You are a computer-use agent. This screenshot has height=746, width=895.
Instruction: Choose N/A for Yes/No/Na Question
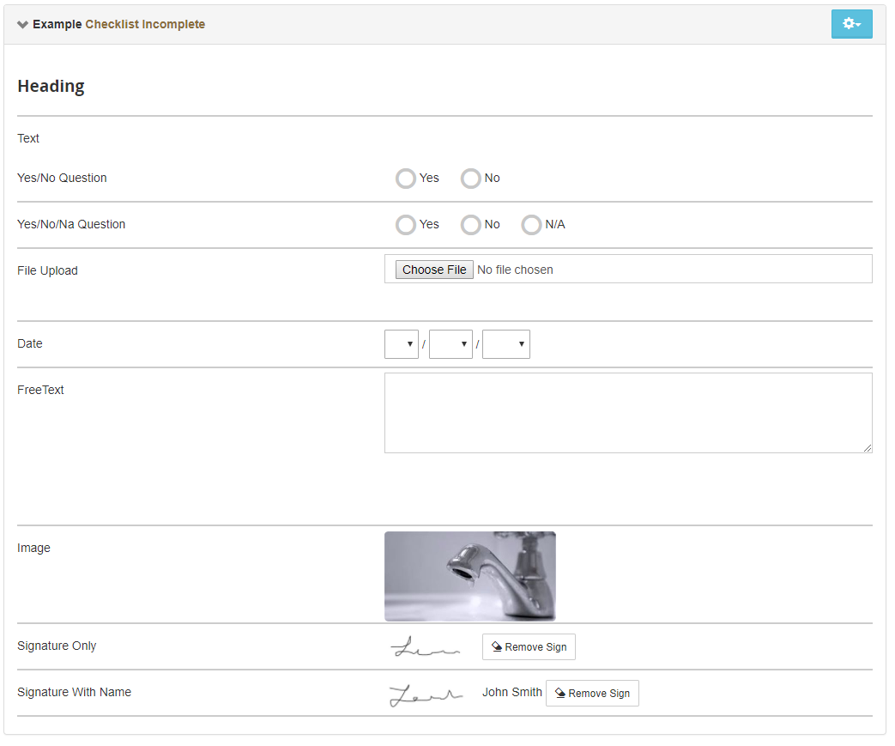tap(531, 225)
